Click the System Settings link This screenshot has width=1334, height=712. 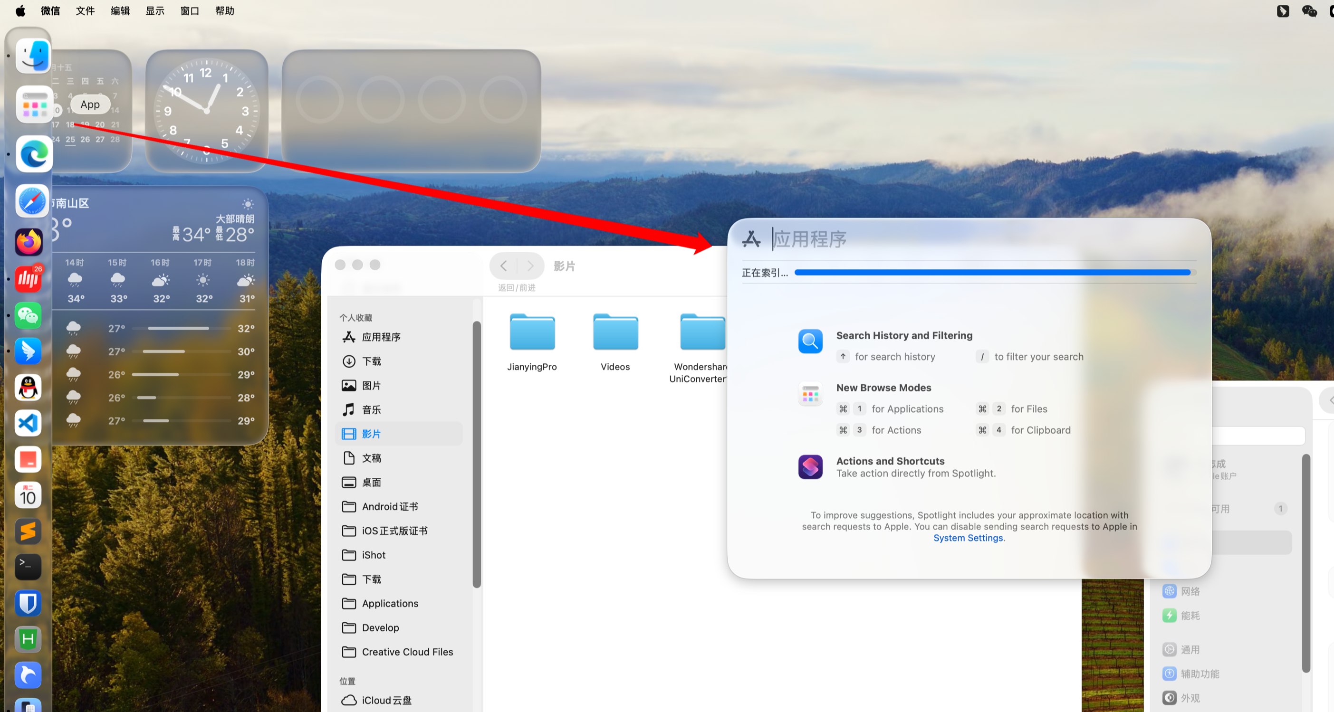[968, 538]
